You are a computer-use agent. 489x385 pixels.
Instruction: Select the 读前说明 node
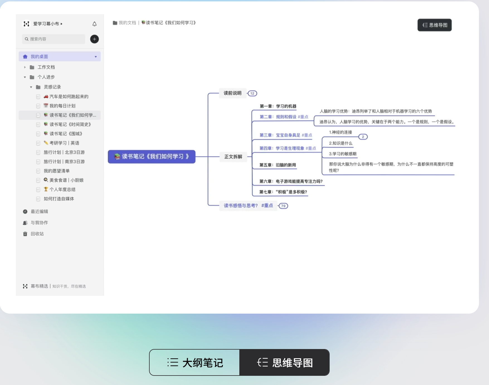[233, 93]
